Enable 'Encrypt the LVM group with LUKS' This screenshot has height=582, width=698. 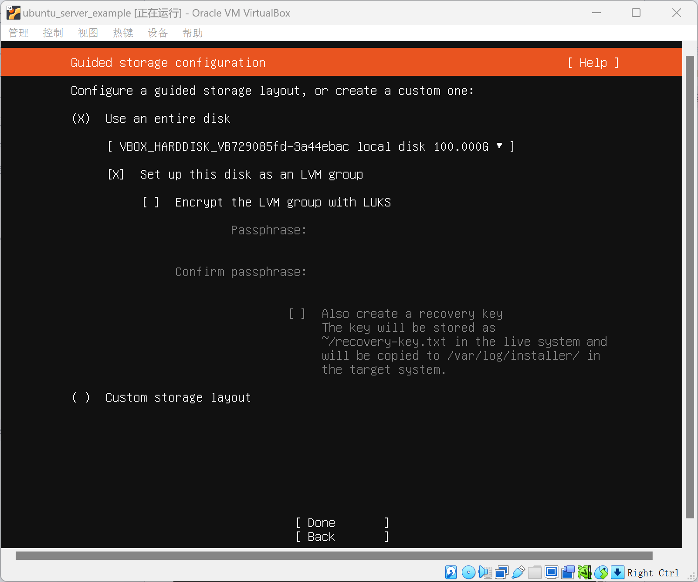point(151,202)
